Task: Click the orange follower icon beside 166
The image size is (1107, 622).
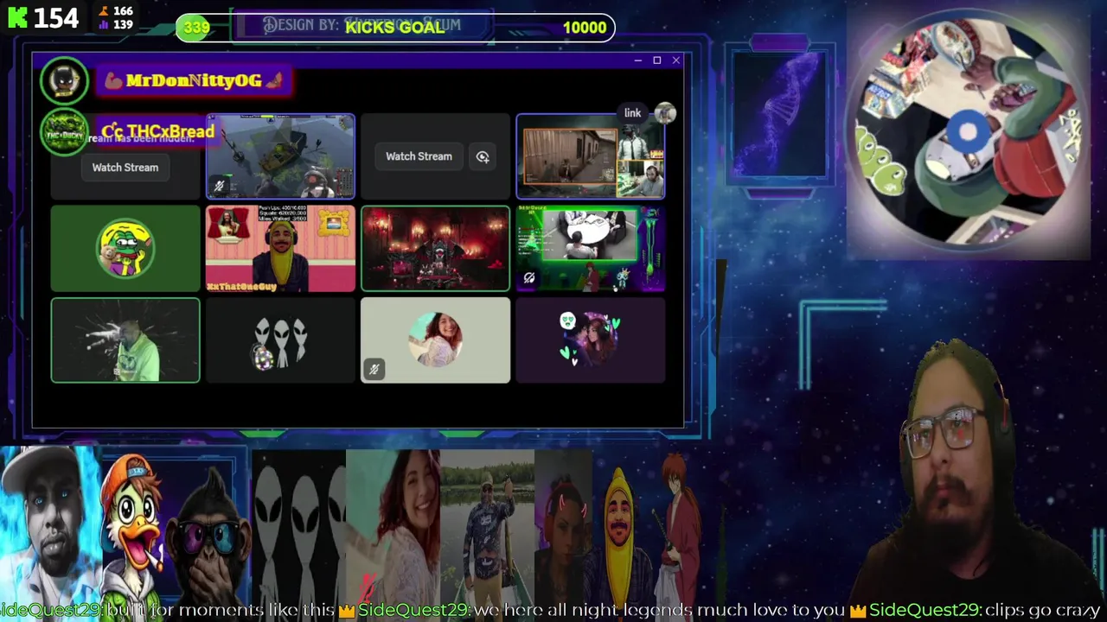Action: click(x=105, y=11)
